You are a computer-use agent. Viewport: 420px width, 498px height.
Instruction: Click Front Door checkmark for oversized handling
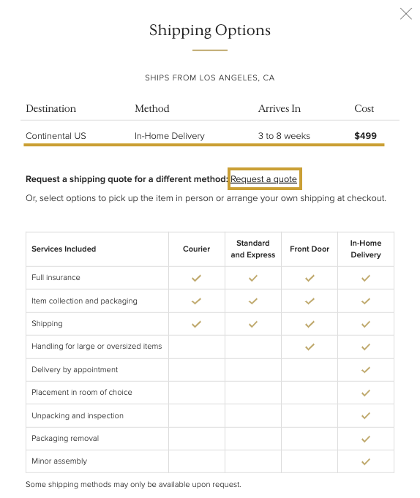pyautogui.click(x=310, y=347)
